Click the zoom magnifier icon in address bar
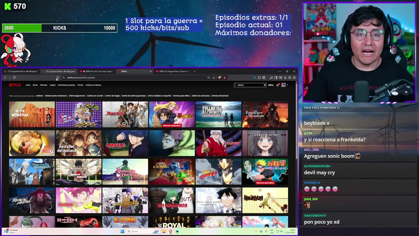The width and height of the screenshot is (419, 236). (x=209, y=78)
